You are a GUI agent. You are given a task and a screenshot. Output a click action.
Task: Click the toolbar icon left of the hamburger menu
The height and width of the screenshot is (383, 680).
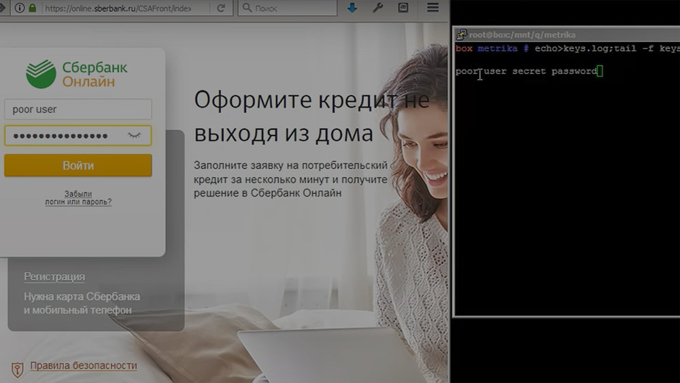(x=403, y=7)
